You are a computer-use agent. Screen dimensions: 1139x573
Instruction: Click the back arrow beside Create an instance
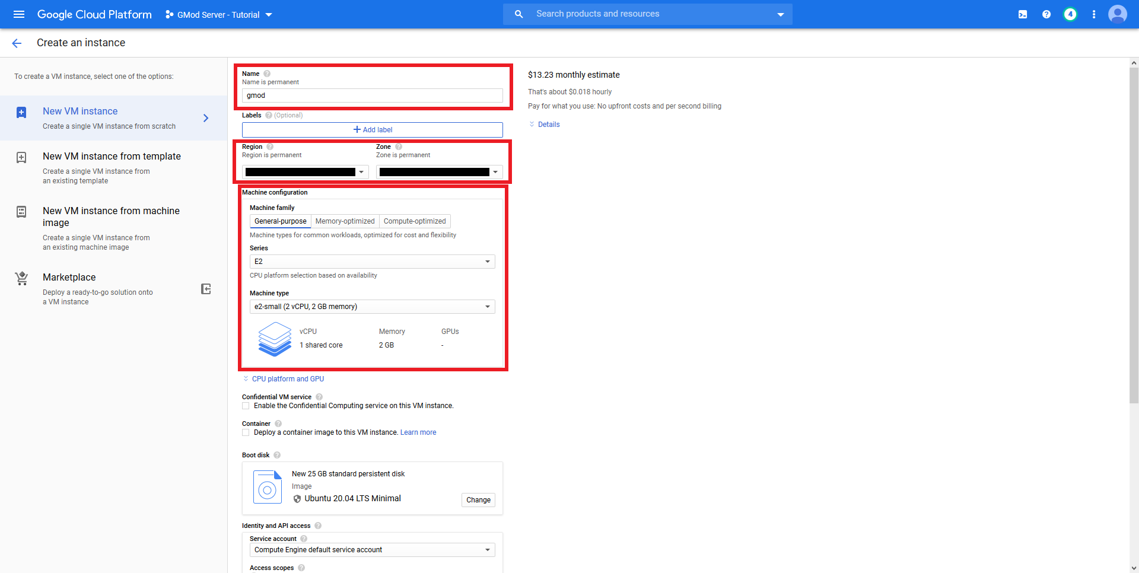pyautogui.click(x=17, y=43)
